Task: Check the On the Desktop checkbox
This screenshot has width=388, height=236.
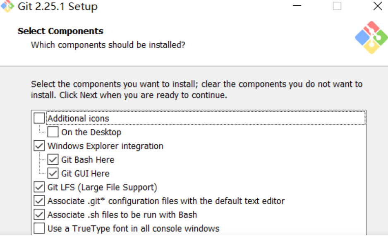Action: coord(53,132)
